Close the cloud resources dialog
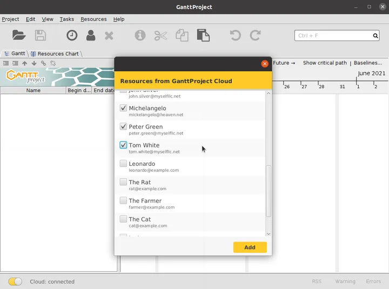The height and width of the screenshot is (289, 389). [265, 64]
